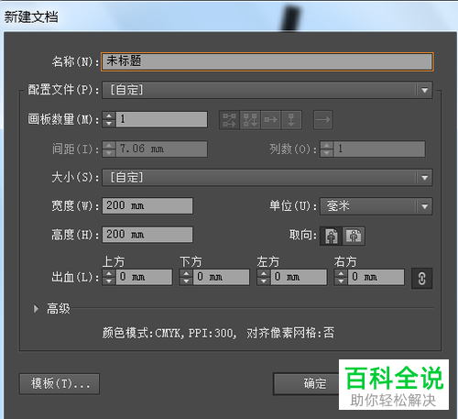
Task: Increase the 右方 right bleed value
Action: click(341, 273)
